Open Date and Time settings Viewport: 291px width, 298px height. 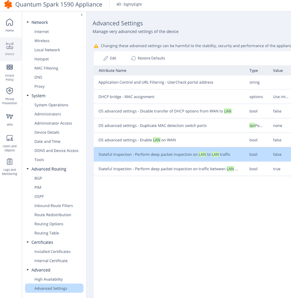coord(48,141)
